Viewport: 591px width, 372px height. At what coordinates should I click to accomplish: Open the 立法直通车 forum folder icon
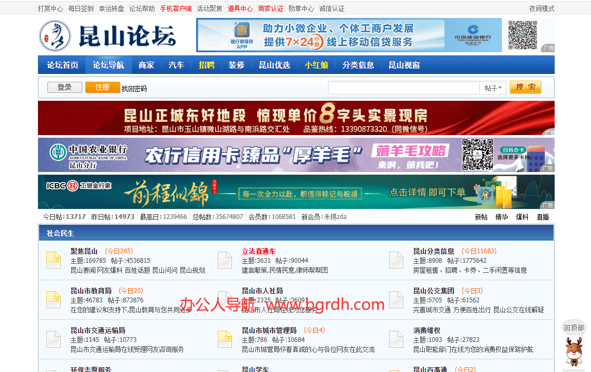(225, 260)
